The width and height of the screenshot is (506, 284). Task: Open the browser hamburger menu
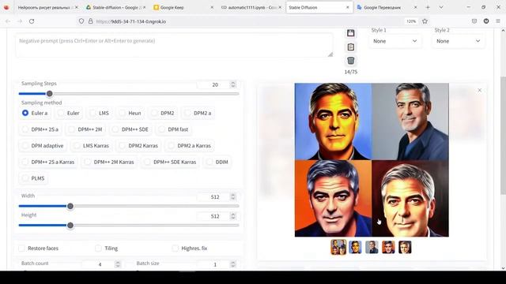tap(498, 21)
